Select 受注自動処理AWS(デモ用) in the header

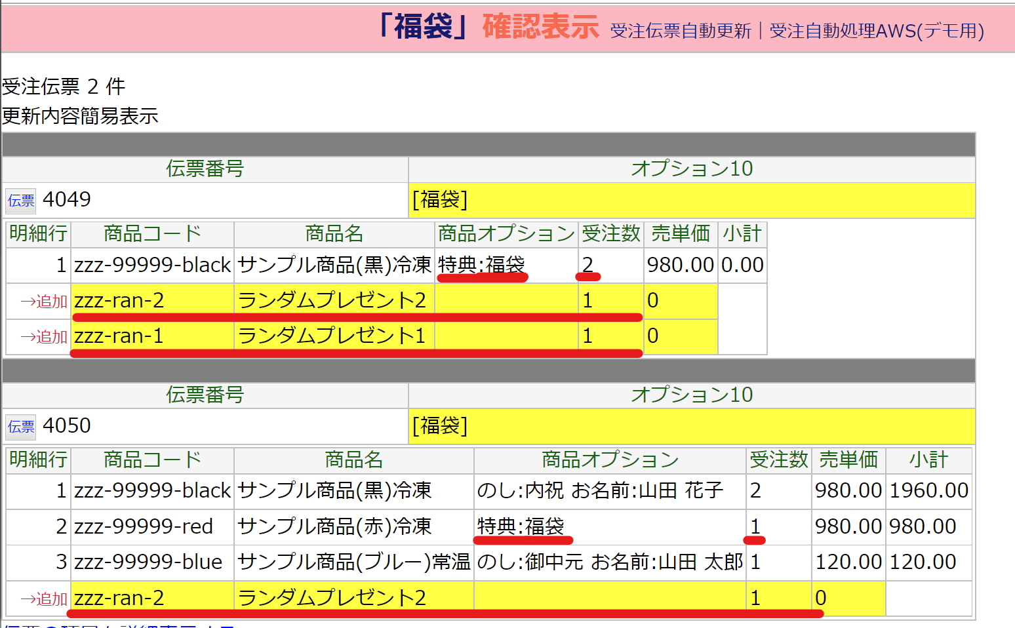pos(876,31)
